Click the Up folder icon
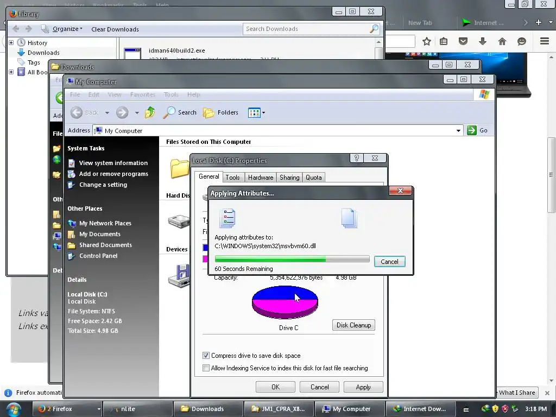This screenshot has width=556, height=417. click(150, 112)
